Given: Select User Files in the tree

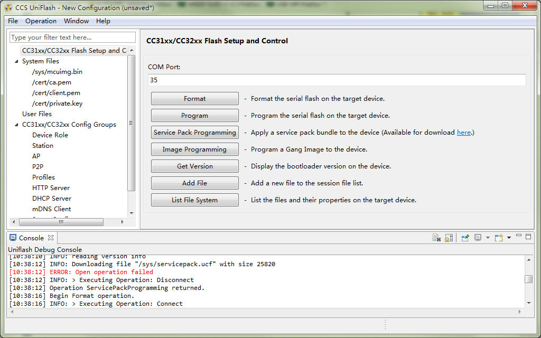Looking at the screenshot, I should click(x=37, y=114).
